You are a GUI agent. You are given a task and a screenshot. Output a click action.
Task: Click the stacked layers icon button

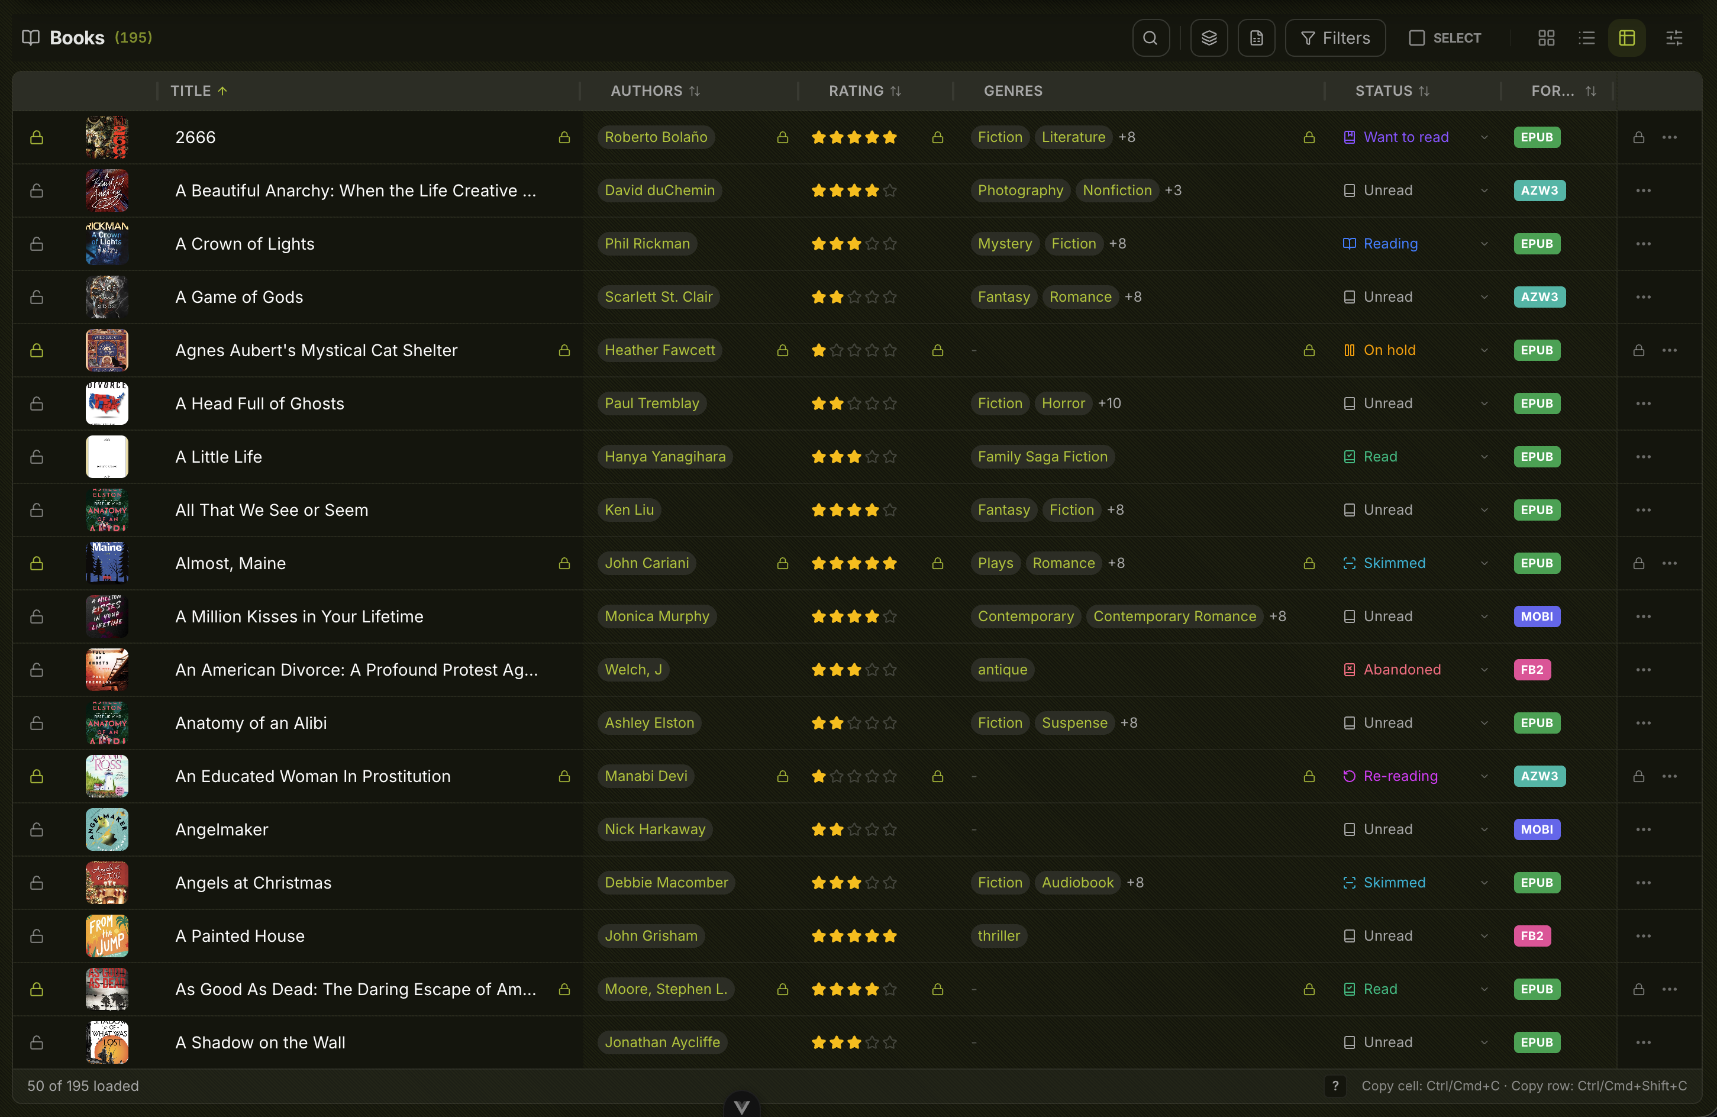coord(1209,37)
